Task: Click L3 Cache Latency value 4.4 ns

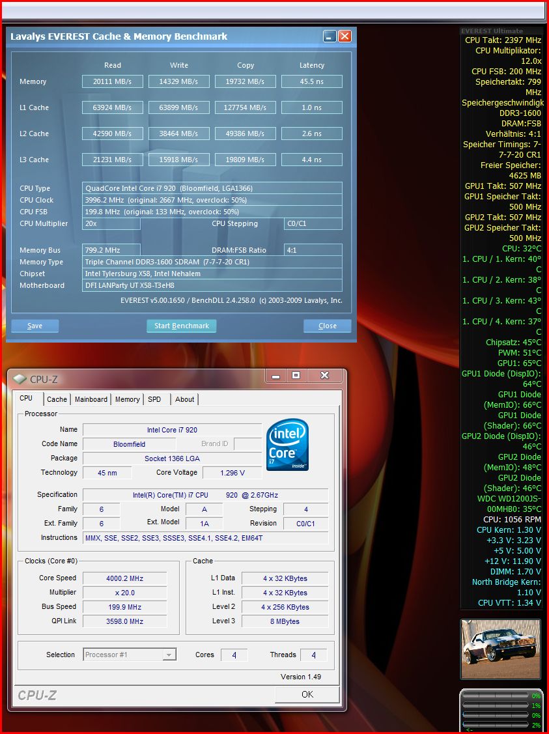Action: coord(312,160)
